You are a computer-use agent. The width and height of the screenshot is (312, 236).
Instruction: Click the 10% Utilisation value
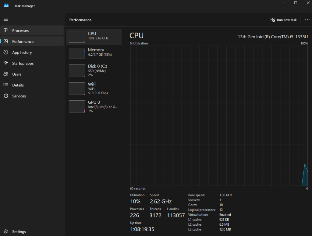(135, 201)
